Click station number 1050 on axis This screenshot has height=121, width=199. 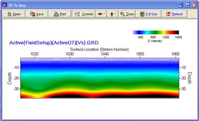click(x=140, y=54)
